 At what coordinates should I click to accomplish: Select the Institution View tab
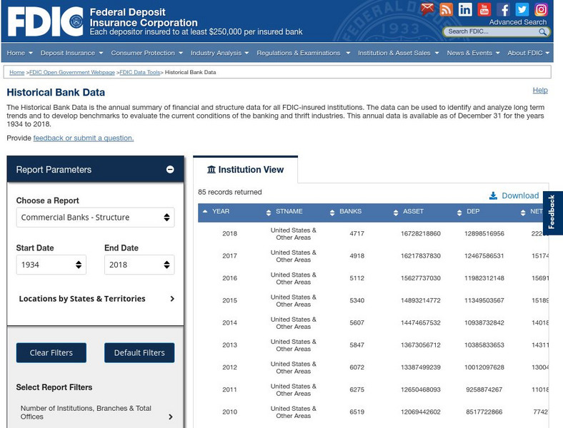245,170
